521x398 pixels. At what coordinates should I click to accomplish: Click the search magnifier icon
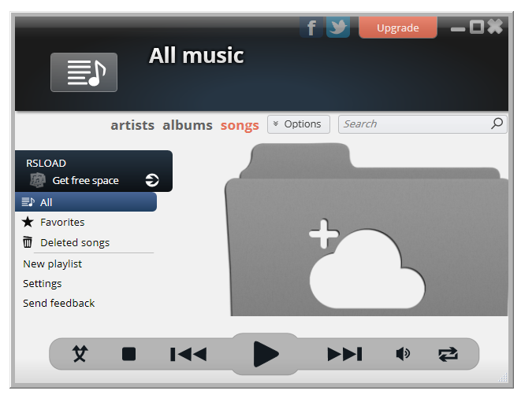(497, 123)
